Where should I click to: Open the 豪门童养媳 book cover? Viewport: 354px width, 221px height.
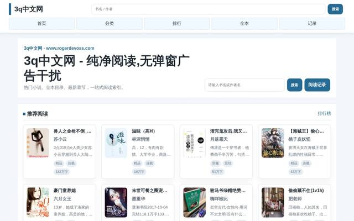coord(38,202)
